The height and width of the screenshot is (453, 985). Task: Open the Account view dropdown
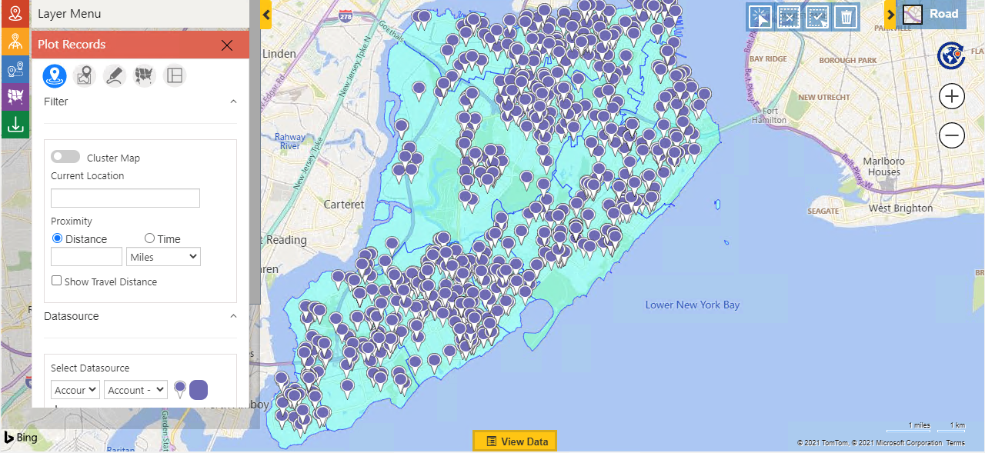135,390
